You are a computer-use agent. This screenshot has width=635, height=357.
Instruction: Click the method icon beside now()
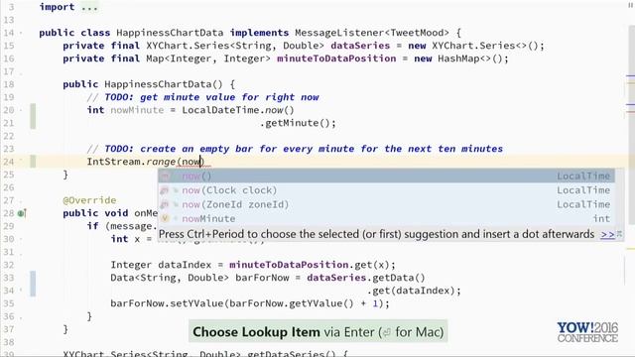pos(165,177)
